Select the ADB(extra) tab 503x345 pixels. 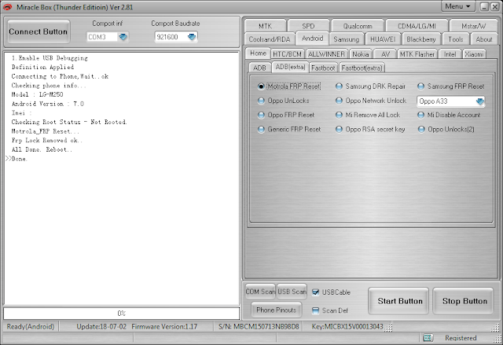pos(290,67)
